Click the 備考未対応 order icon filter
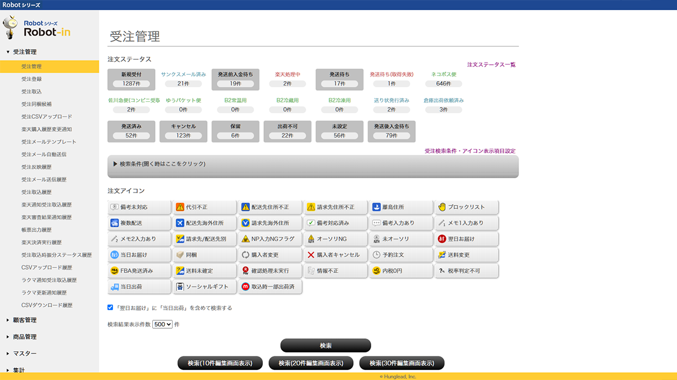This screenshot has height=380, width=677. pyautogui.click(x=139, y=207)
